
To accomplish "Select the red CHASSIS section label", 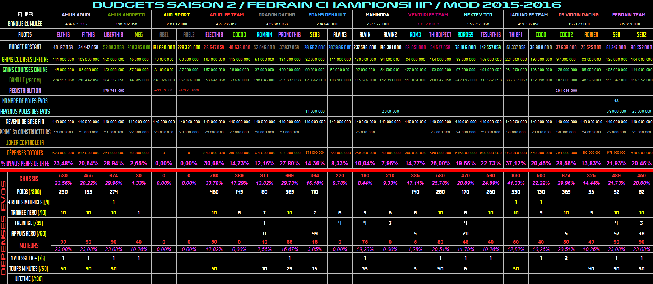I will (29, 179).
